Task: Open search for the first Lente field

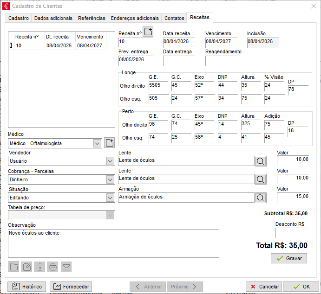Action: [261, 161]
